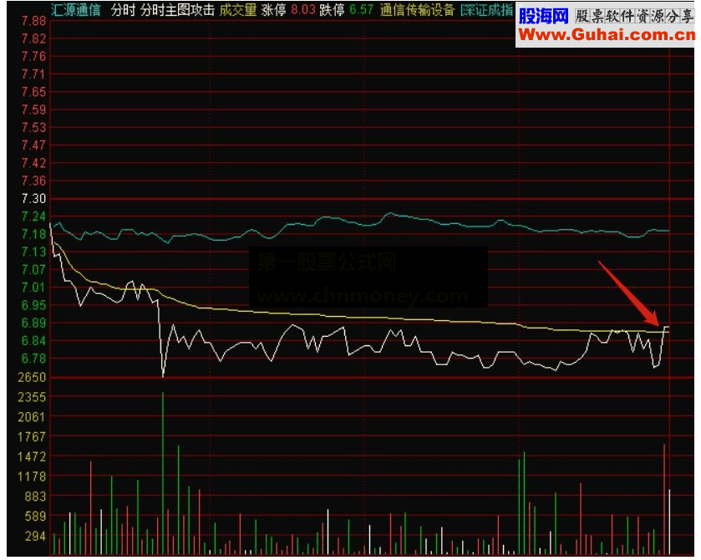Click the 1767 volume axis label

[32, 436]
